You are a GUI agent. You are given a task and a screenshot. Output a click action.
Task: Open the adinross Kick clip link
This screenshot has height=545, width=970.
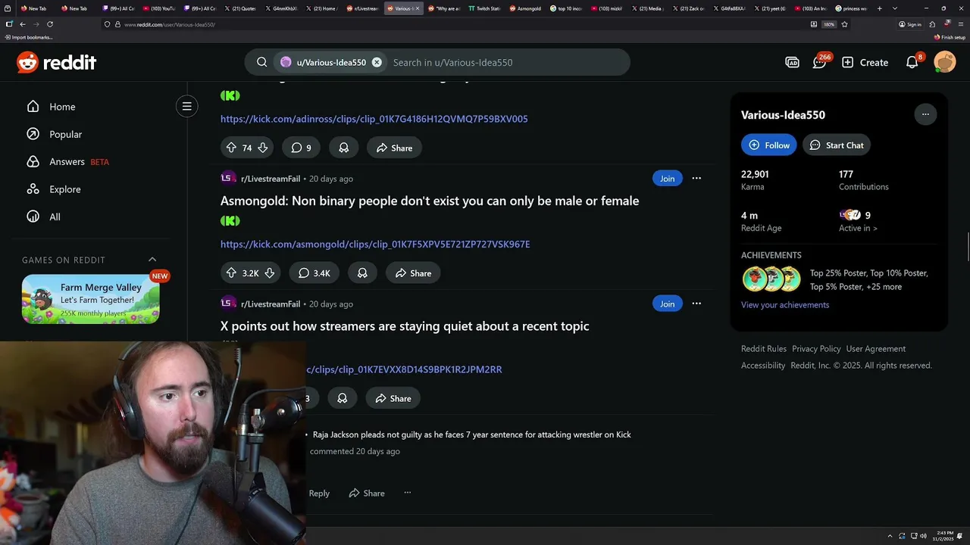pyautogui.click(x=374, y=119)
